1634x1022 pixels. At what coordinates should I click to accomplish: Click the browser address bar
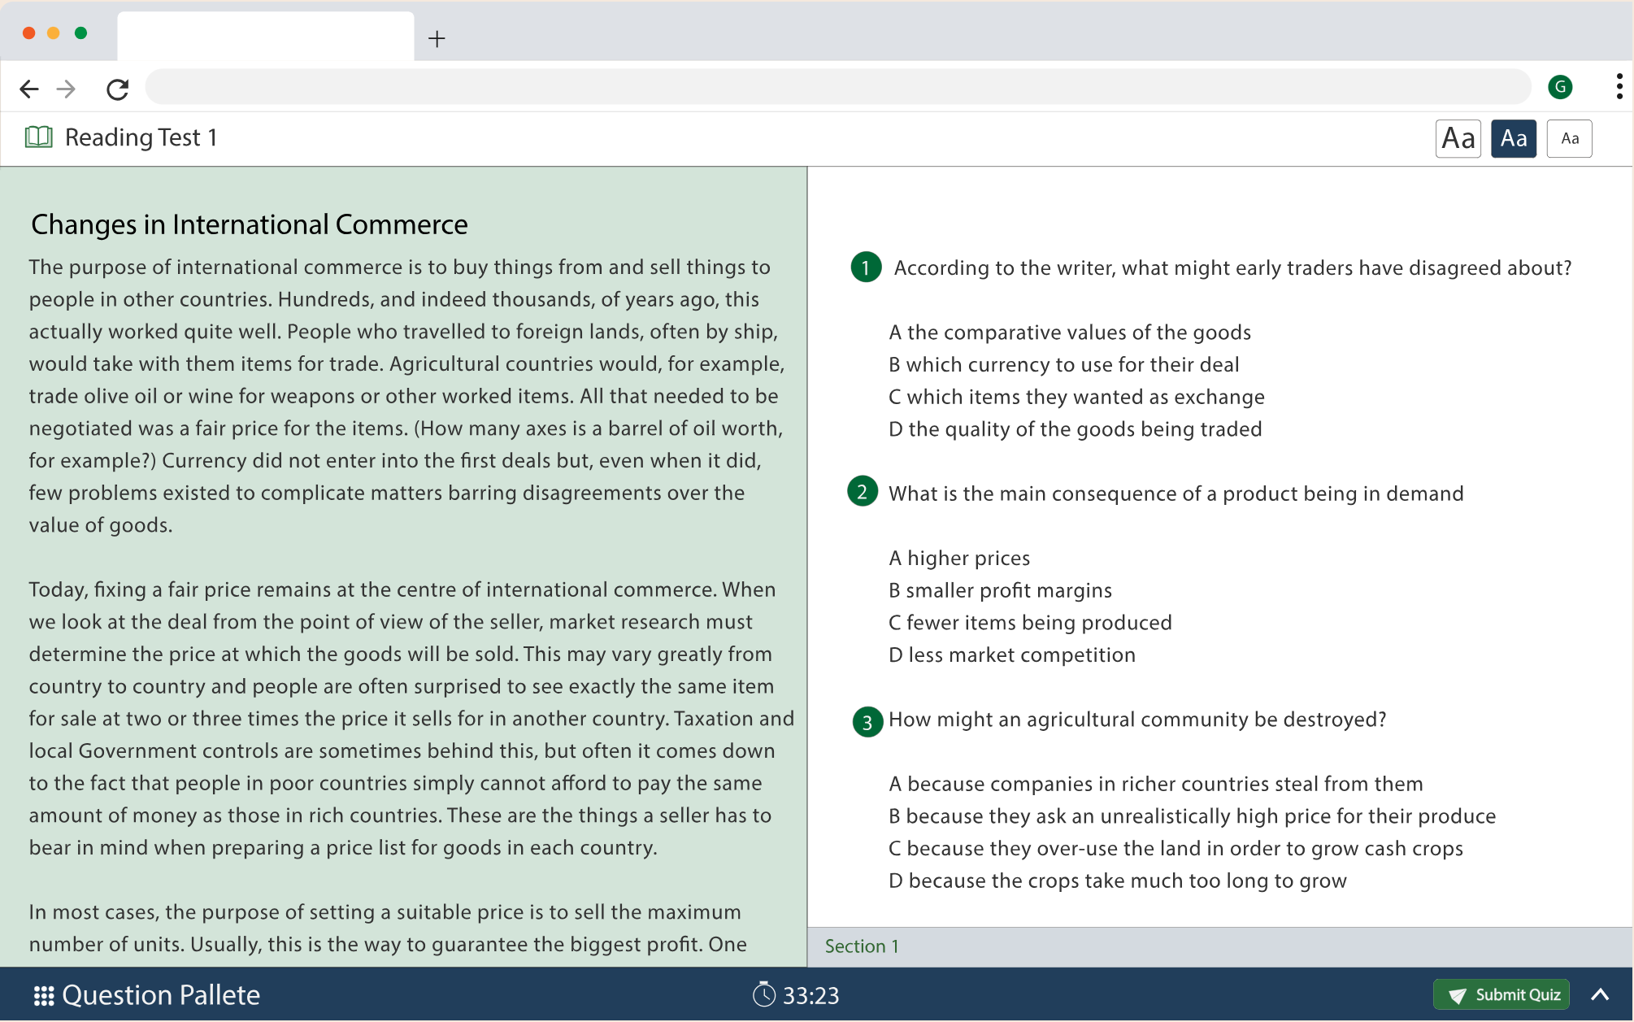837,87
